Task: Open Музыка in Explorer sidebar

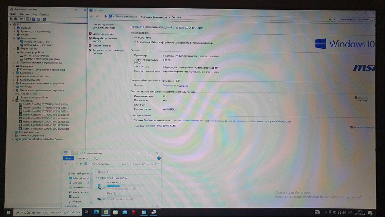Action: point(76,201)
